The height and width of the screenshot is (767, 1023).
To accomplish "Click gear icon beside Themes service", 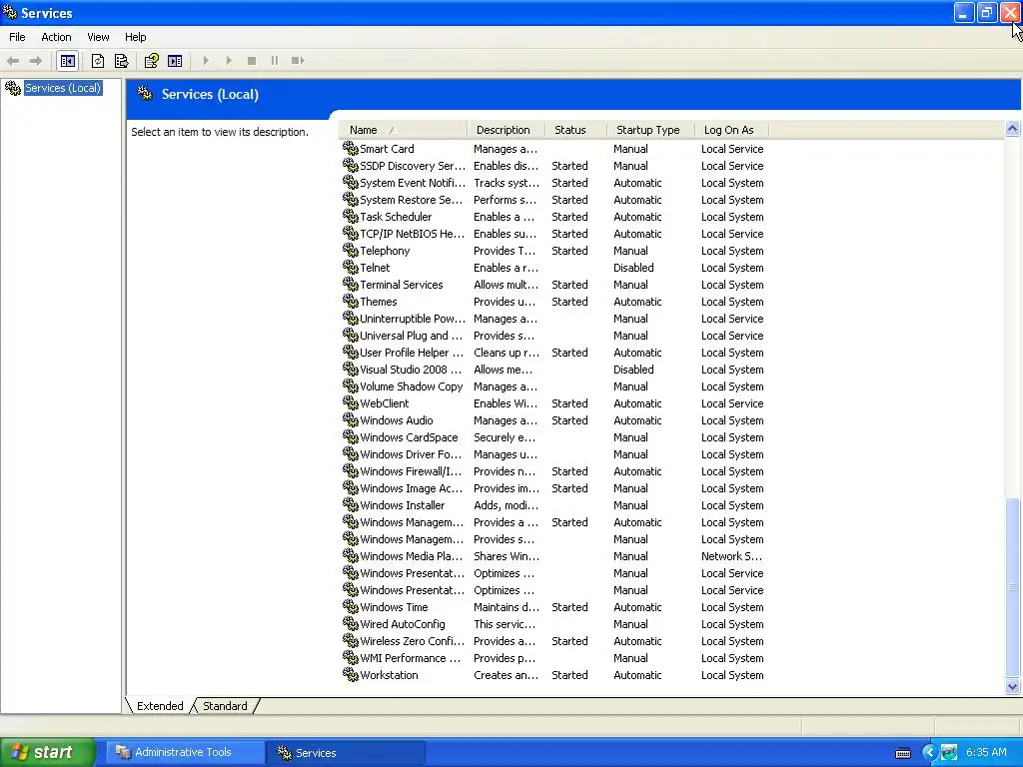I will (351, 301).
